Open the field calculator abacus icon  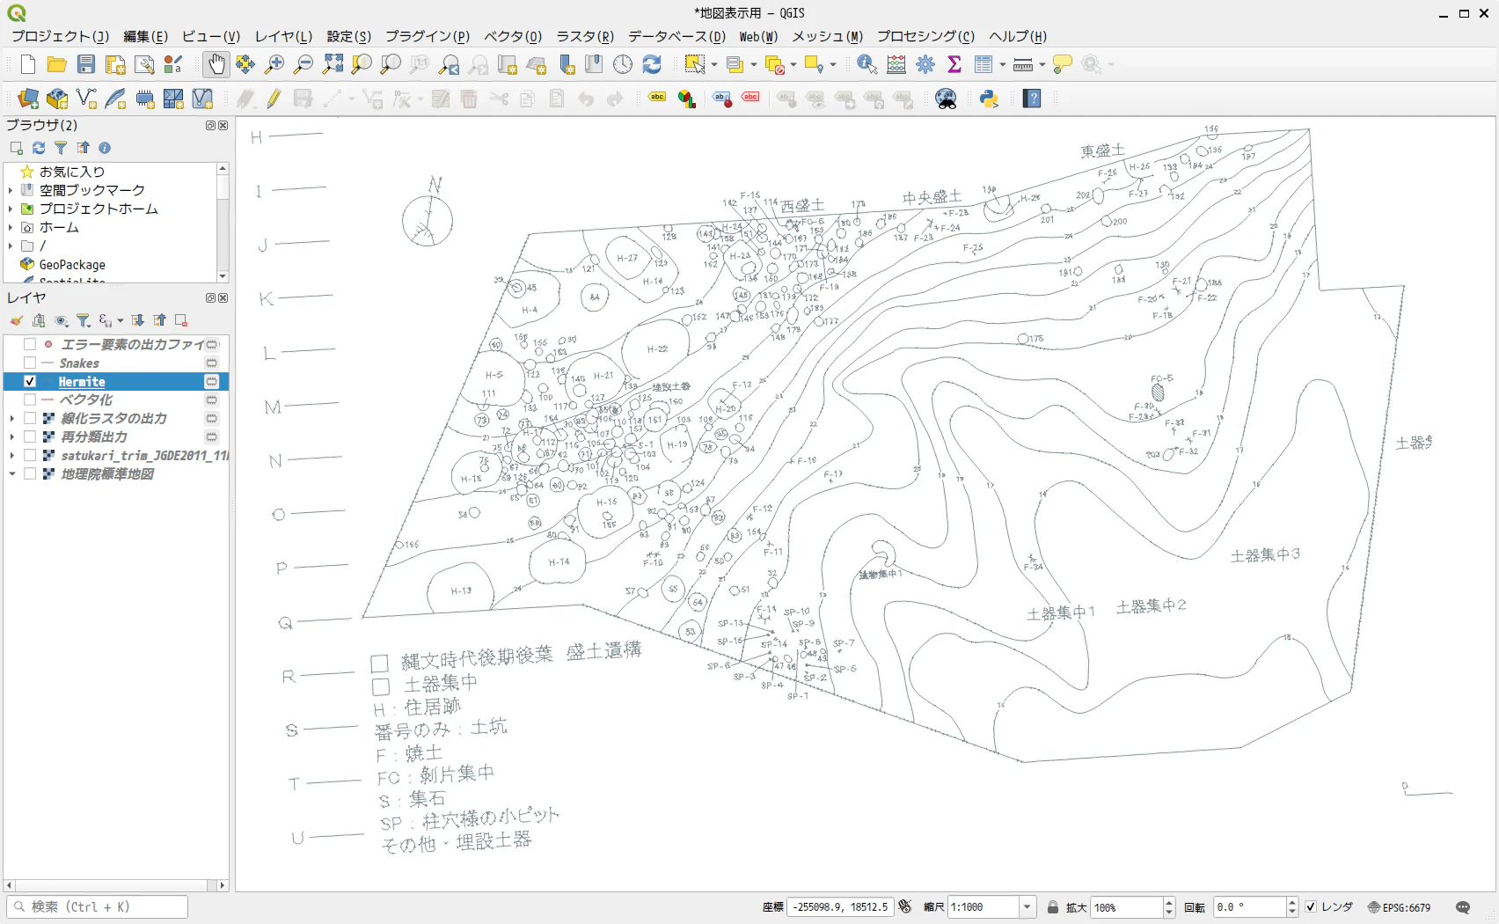point(896,64)
